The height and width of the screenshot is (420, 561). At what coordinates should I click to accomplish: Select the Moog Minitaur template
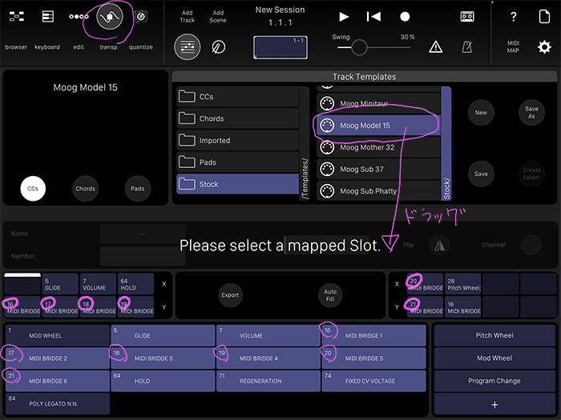(x=378, y=103)
